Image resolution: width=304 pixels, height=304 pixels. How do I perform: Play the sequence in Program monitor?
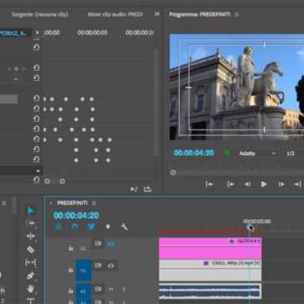(264, 184)
